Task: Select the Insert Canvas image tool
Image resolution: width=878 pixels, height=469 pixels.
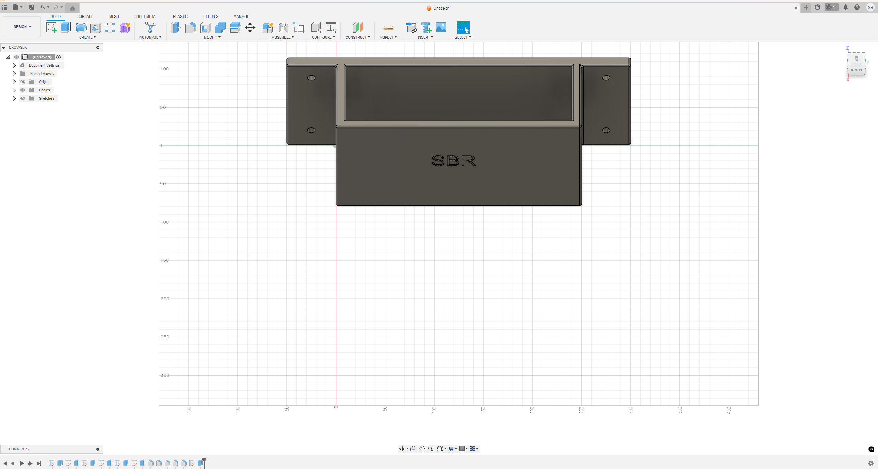Action: coord(441,27)
